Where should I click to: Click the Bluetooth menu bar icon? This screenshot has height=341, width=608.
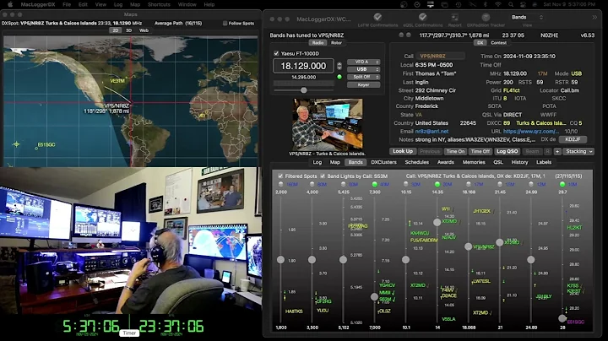click(x=485, y=5)
